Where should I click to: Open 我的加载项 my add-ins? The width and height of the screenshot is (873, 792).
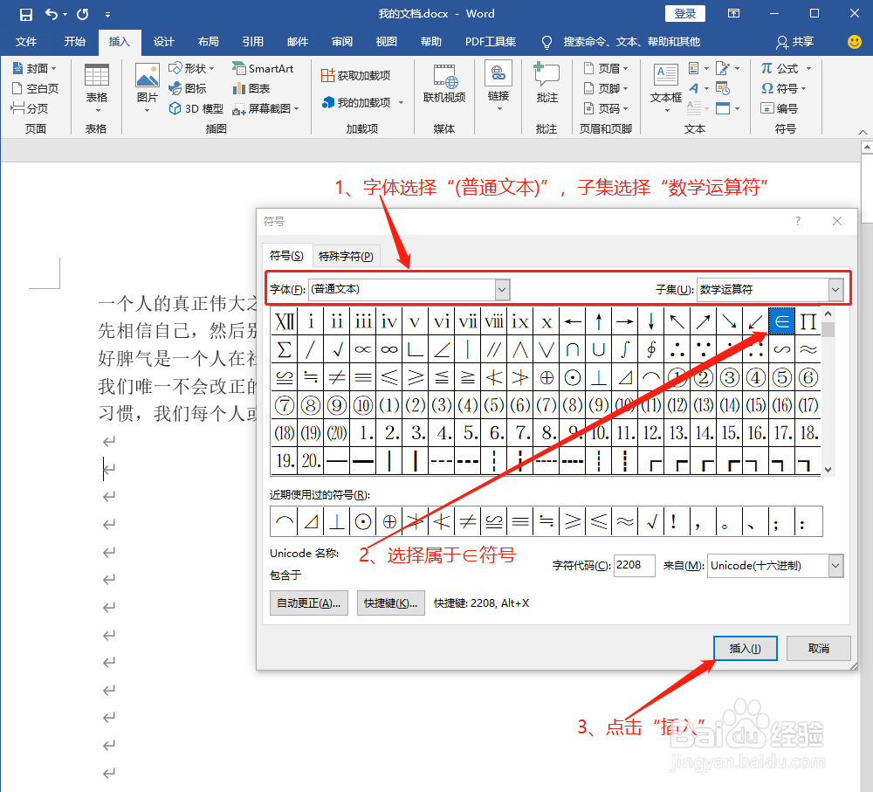362,102
